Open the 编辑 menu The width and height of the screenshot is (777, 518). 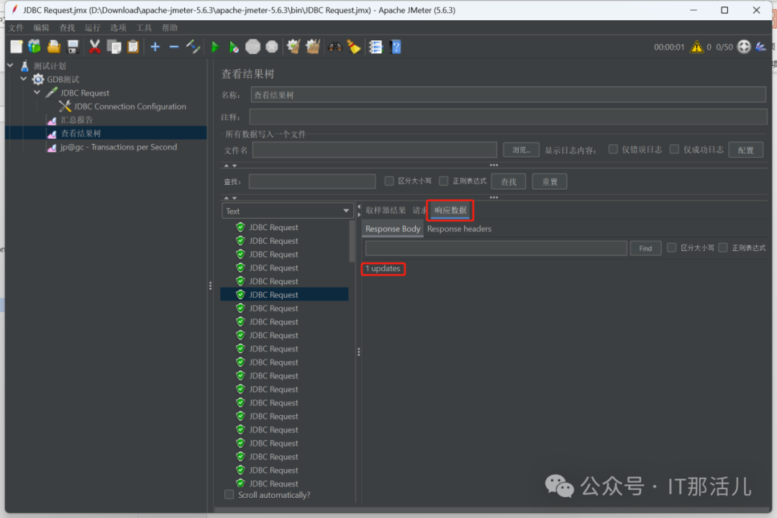[x=41, y=28]
